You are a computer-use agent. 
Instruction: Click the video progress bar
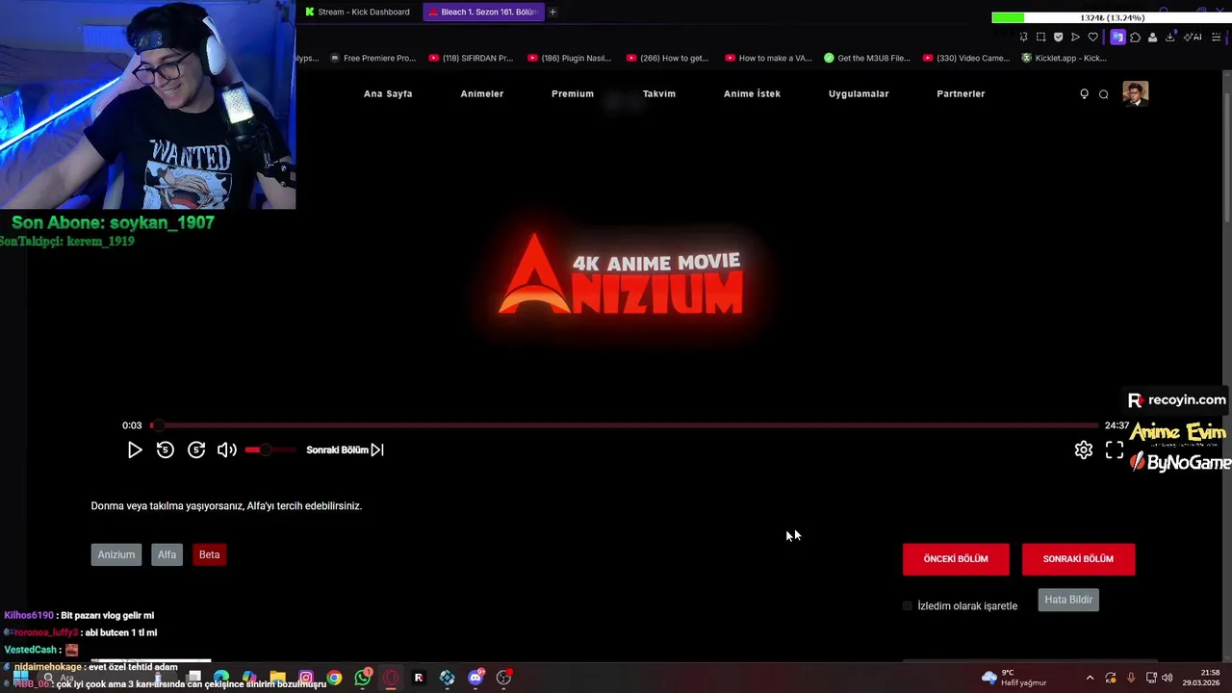tap(625, 425)
